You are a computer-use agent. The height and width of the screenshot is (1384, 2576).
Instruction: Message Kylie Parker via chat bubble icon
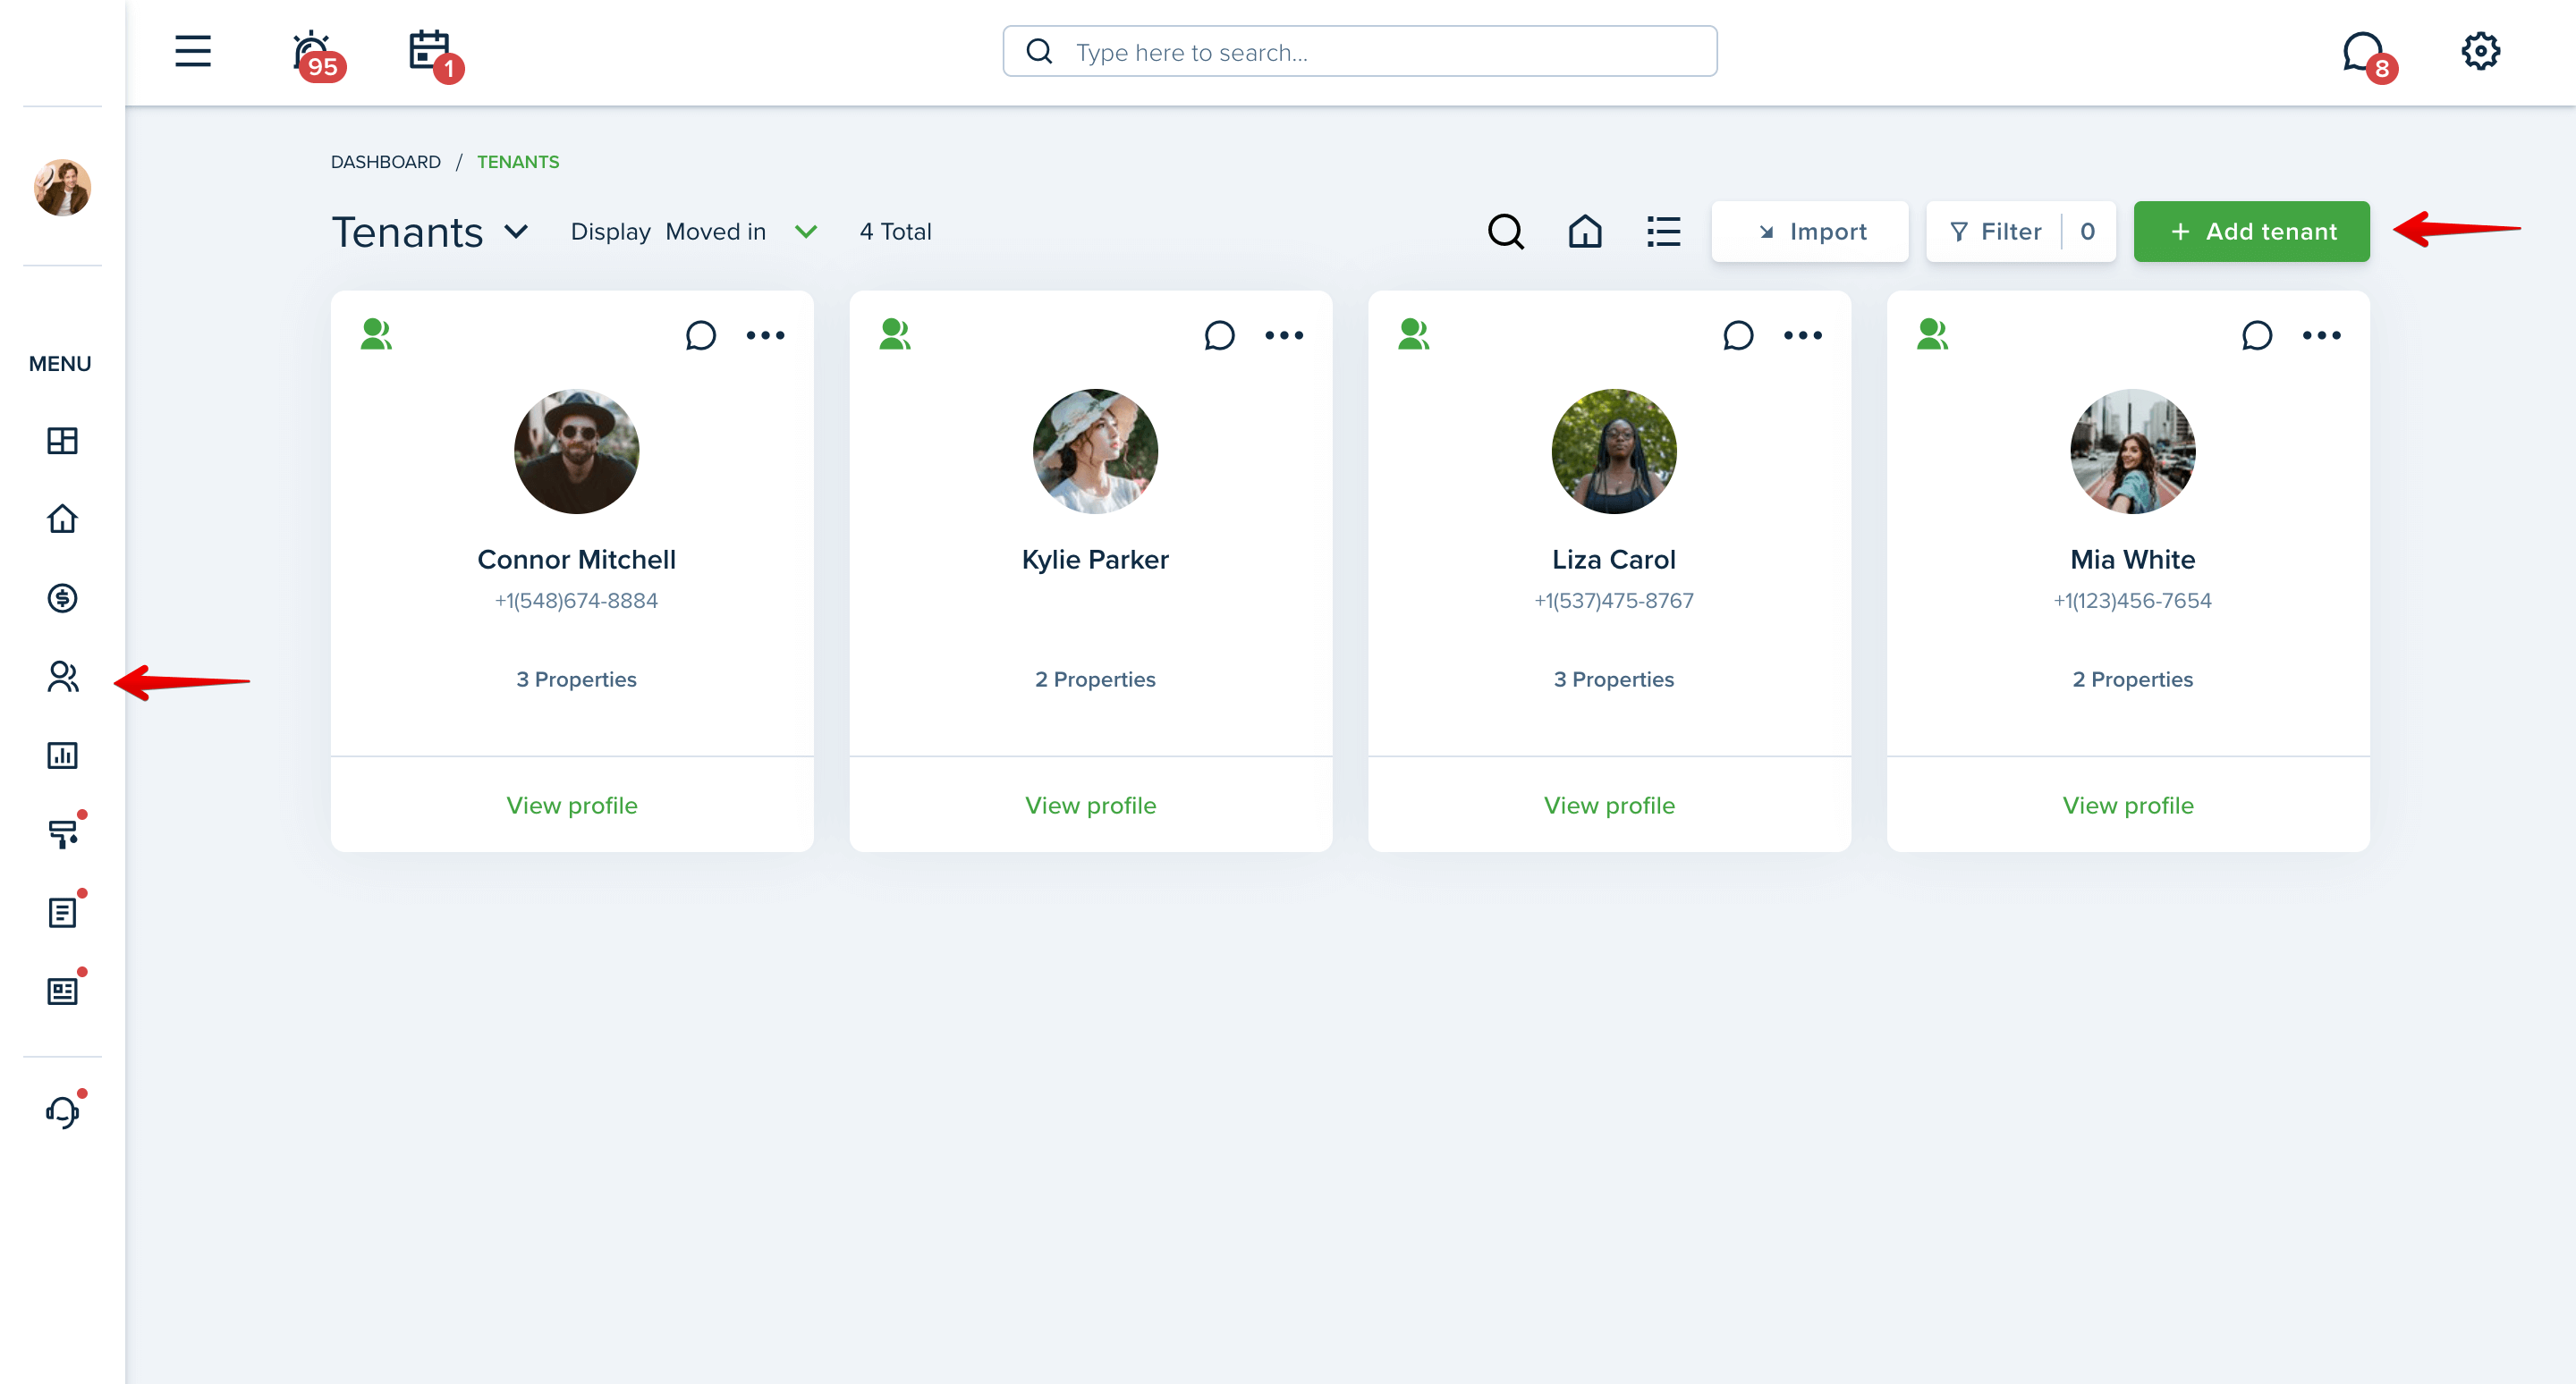[x=1219, y=334]
